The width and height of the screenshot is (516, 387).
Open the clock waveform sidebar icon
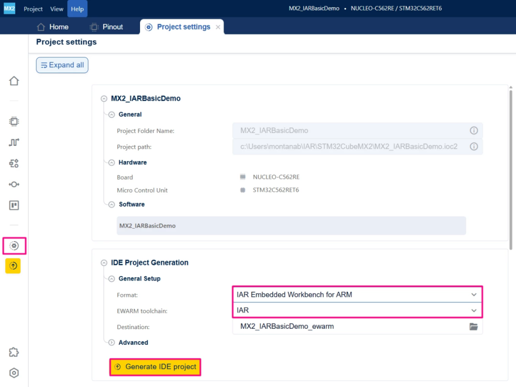14,142
